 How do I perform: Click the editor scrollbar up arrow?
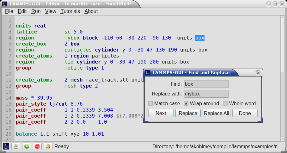(x=282, y=18)
